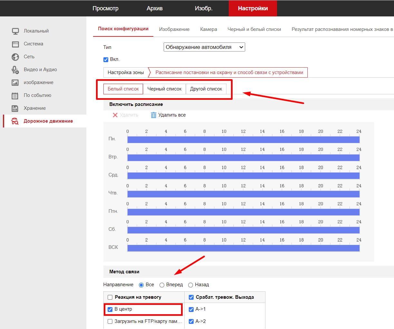Screen dimensions: 394x329
Task: Go to the 'Настройка зоны' step
Action: point(126,72)
